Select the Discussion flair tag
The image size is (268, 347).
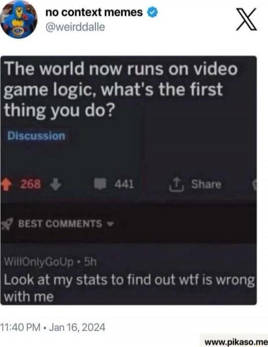pyautogui.click(x=36, y=136)
